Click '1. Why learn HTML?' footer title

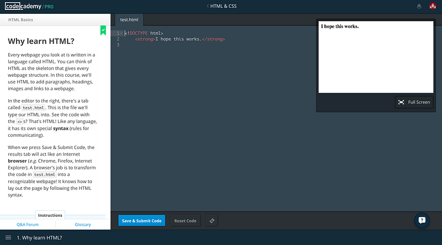pyautogui.click(x=39, y=238)
